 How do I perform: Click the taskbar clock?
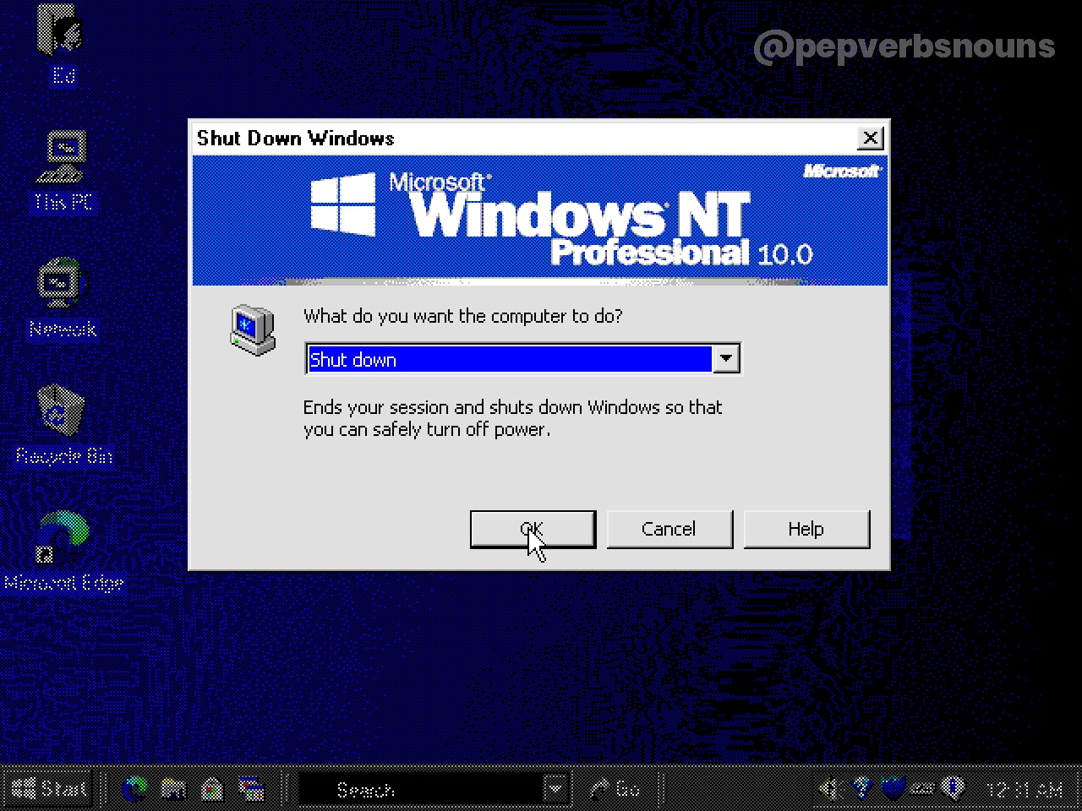1025,790
